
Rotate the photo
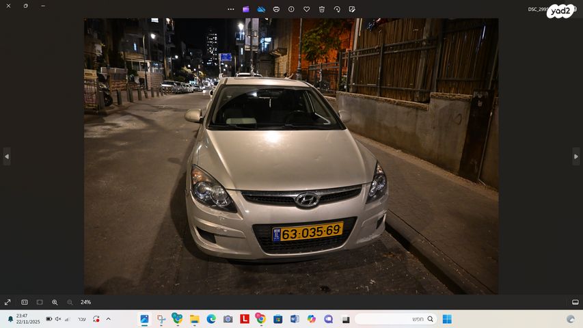point(337,10)
